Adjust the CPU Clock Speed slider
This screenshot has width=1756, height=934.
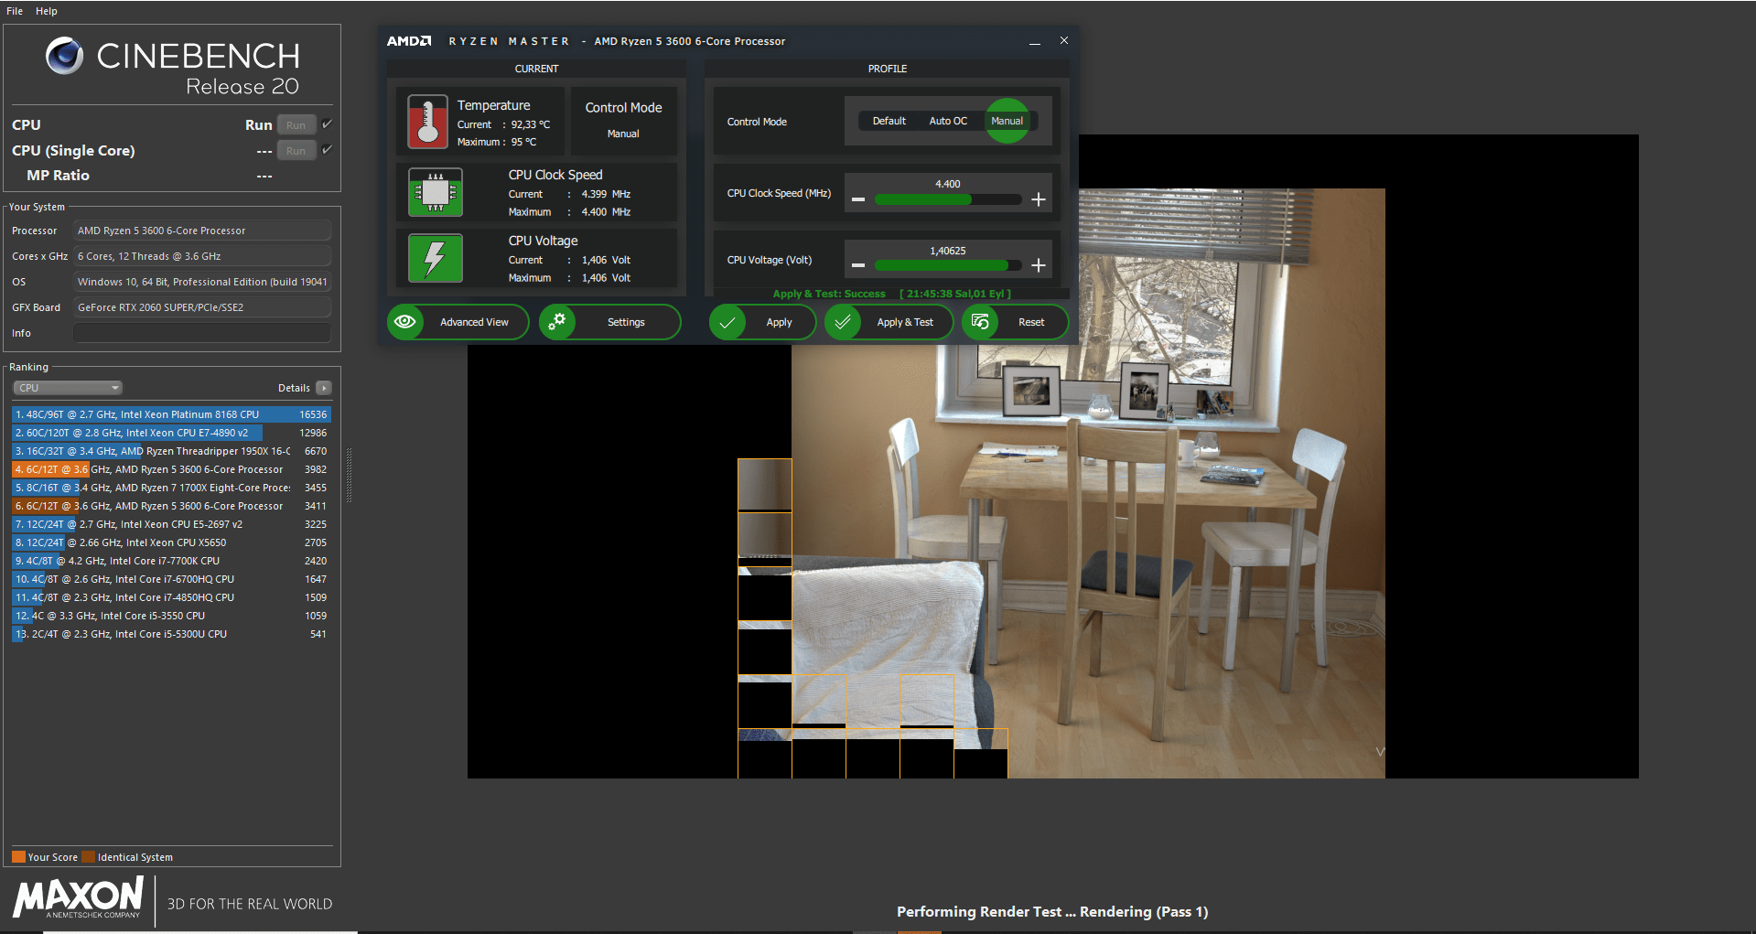948,199
